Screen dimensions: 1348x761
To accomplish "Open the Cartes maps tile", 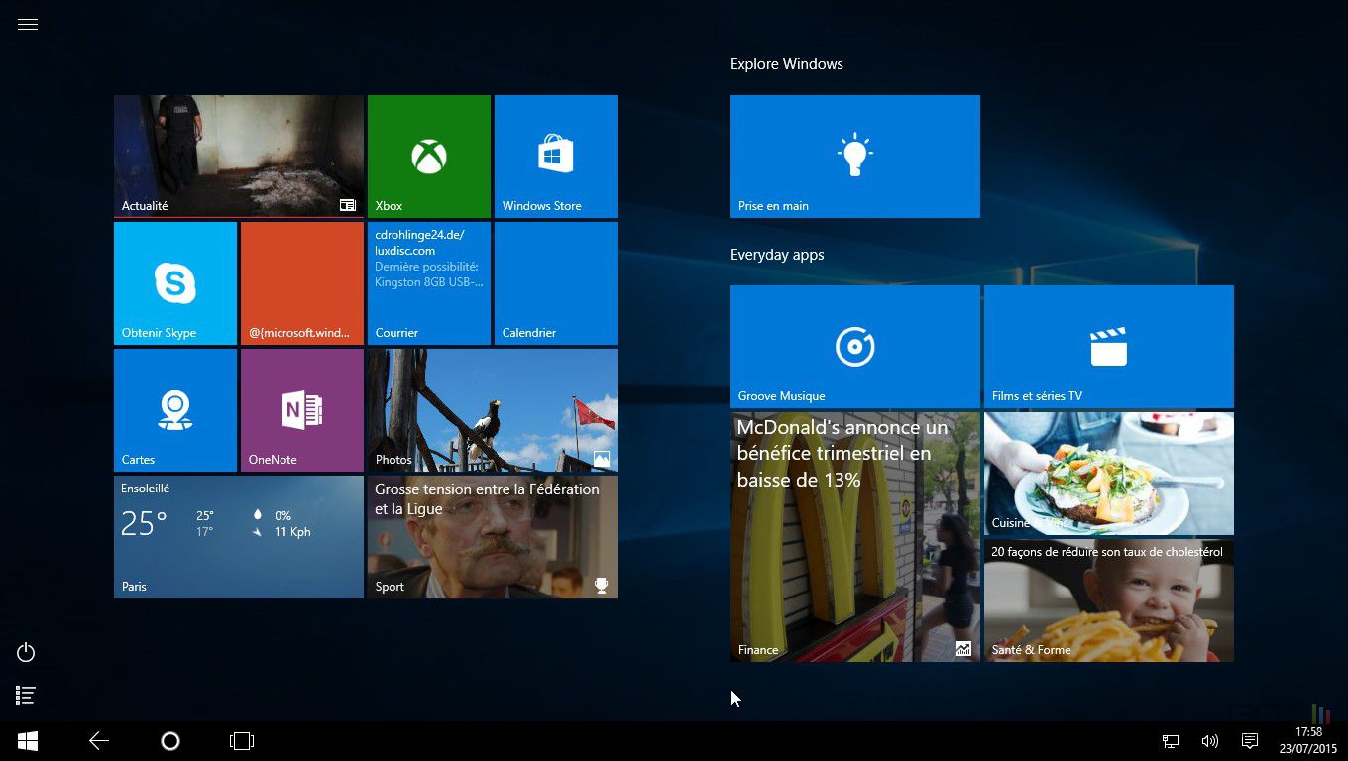I will (175, 410).
